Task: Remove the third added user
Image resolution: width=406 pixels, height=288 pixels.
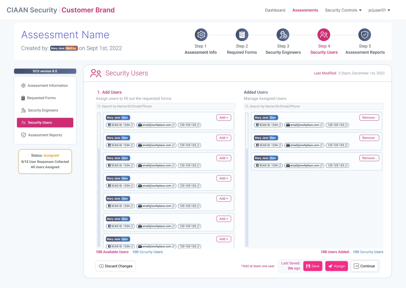Action: [x=369, y=158]
